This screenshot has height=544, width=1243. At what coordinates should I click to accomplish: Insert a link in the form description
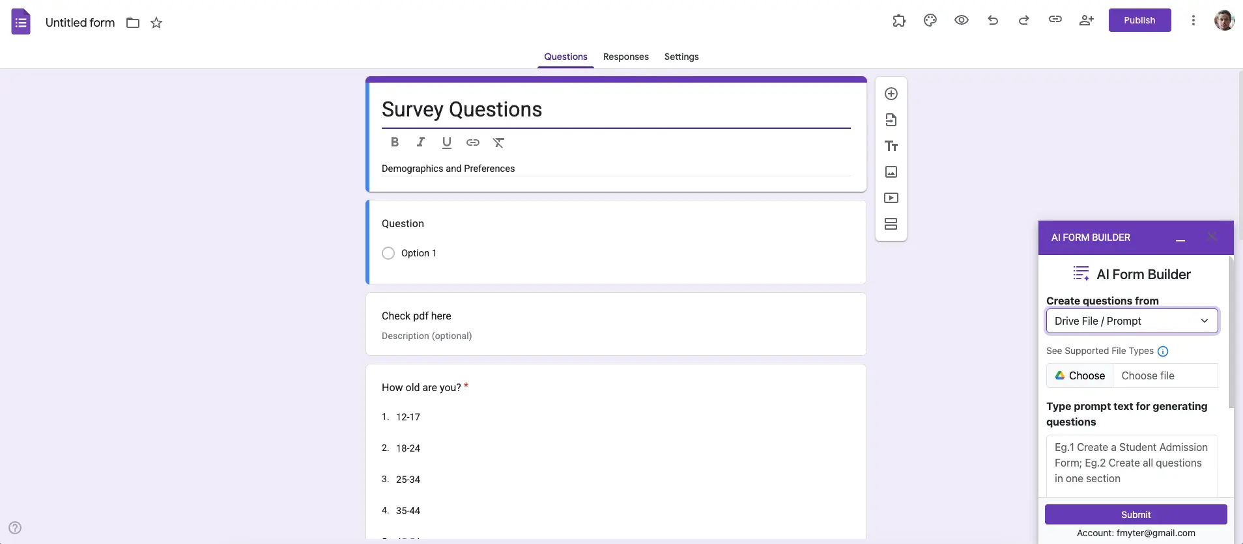473,143
